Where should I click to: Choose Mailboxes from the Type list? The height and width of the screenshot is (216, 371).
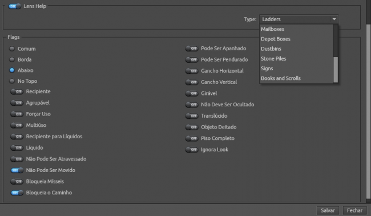(x=296, y=29)
